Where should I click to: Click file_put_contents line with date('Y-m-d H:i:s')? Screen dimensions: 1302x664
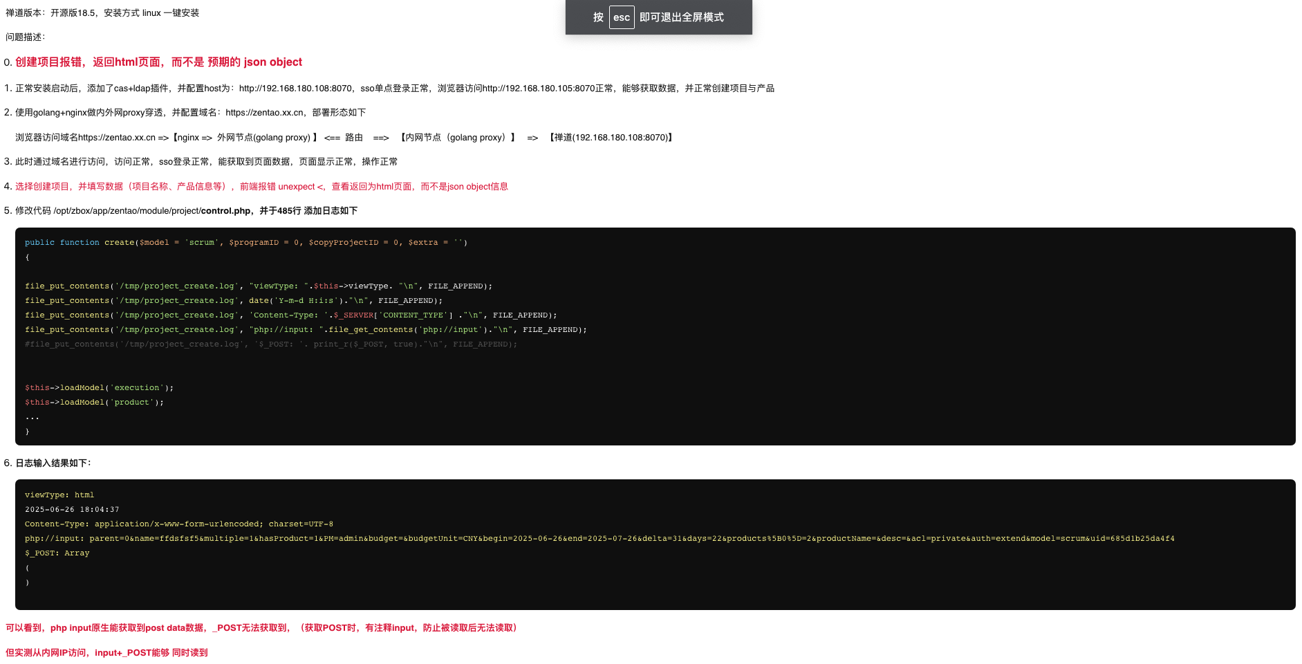(x=234, y=301)
